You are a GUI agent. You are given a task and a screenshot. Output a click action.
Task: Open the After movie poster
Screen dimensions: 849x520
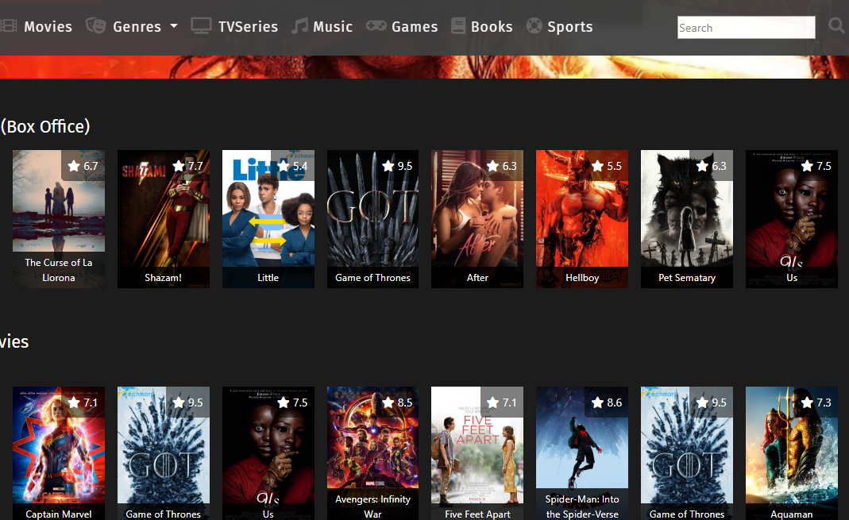477,218
